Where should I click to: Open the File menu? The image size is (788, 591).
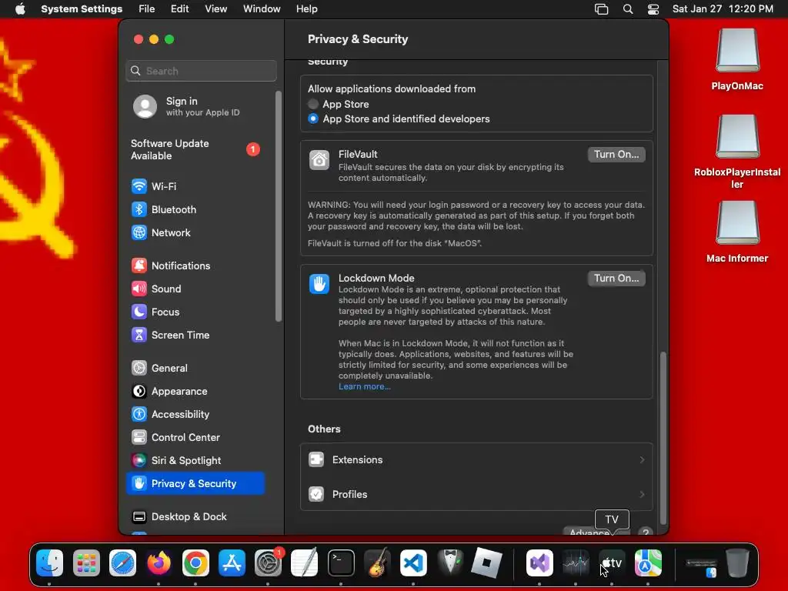pos(147,9)
